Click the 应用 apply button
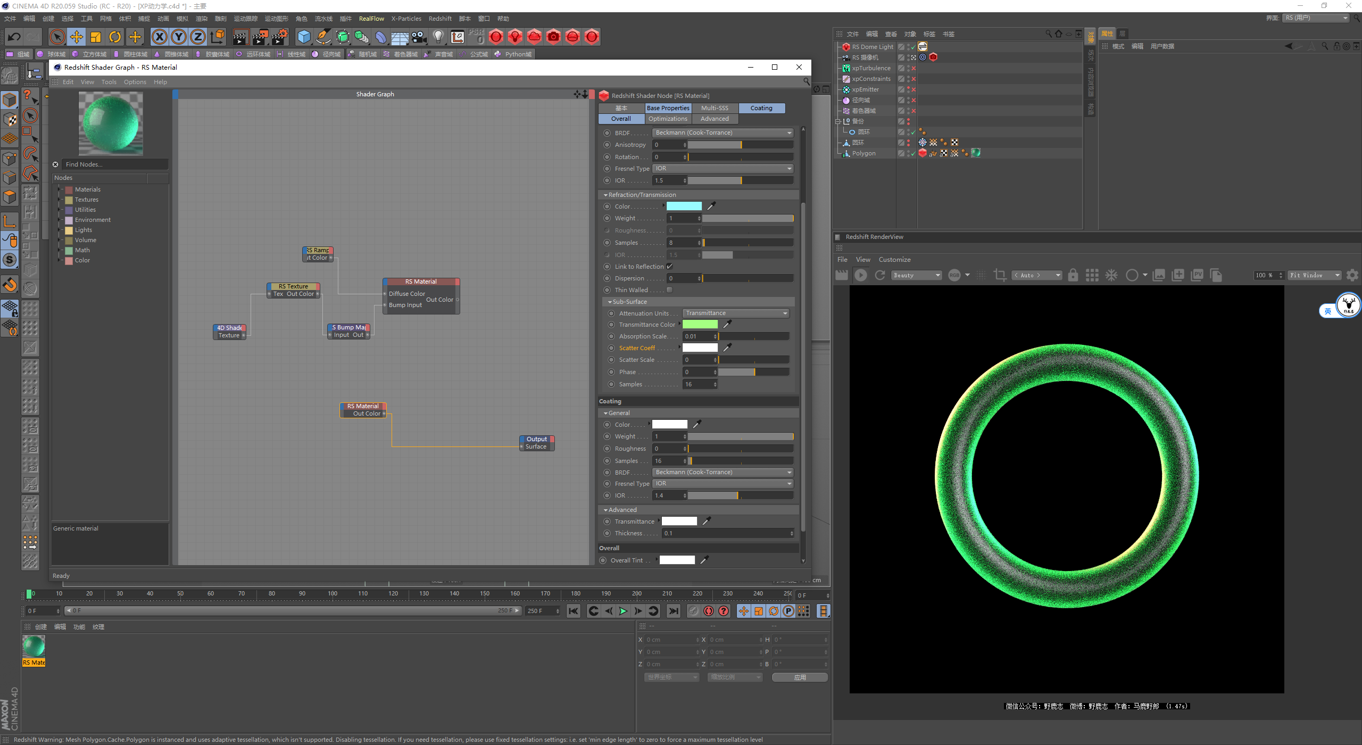Viewport: 1362px width, 745px height. (799, 677)
